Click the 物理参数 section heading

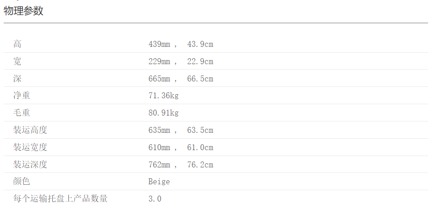(x=24, y=11)
